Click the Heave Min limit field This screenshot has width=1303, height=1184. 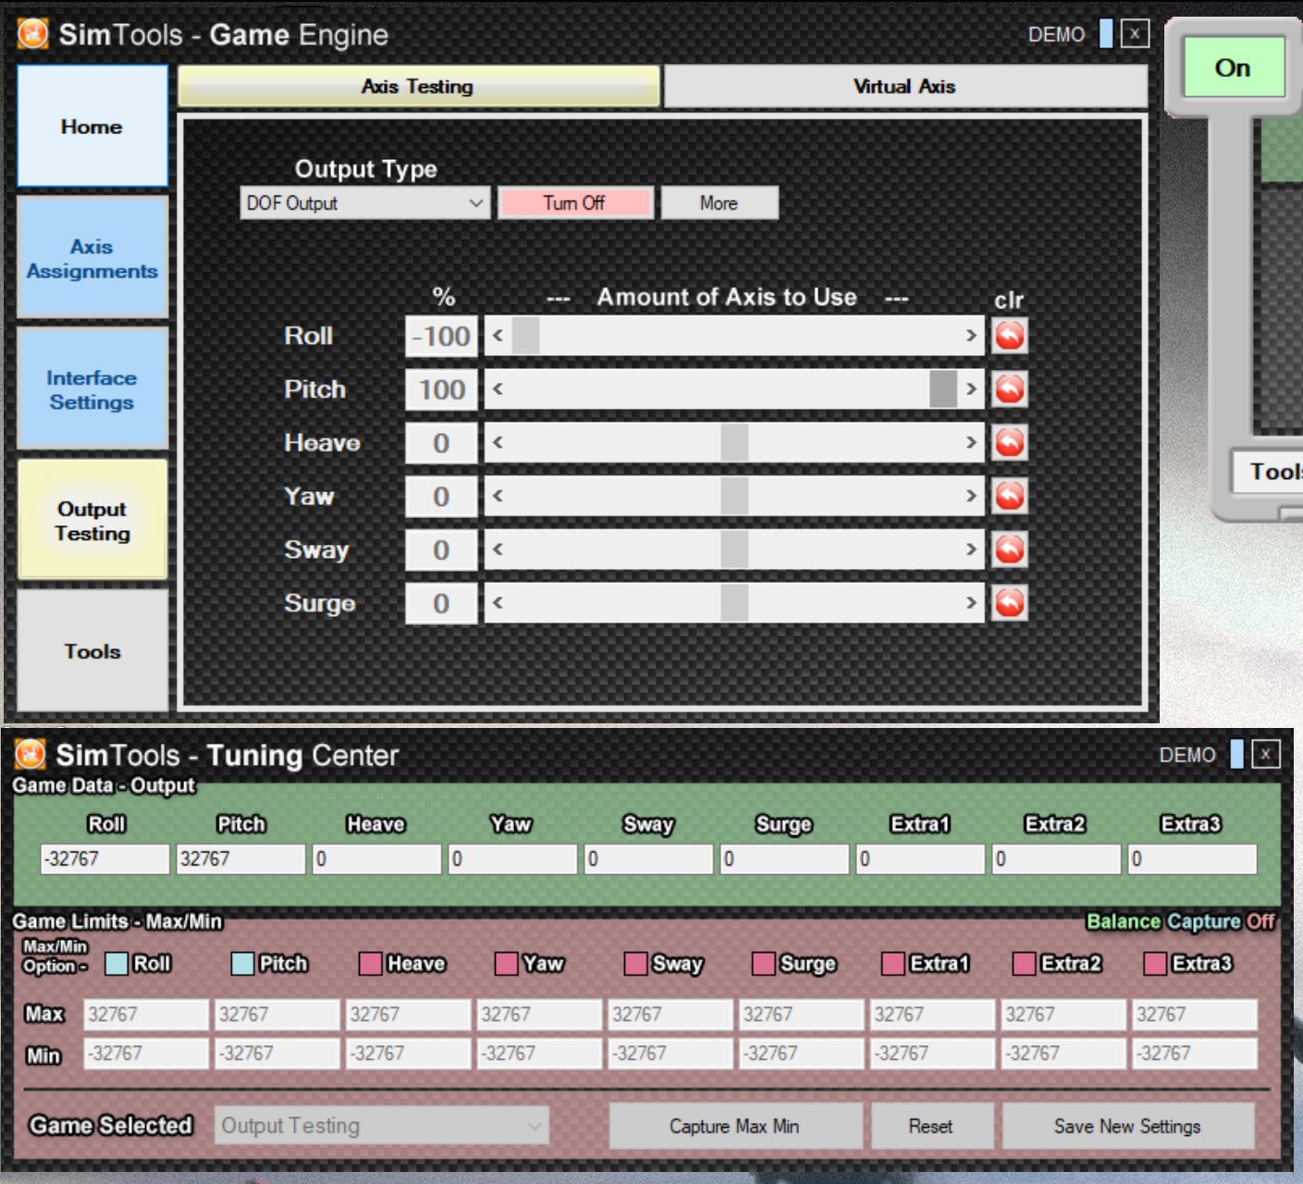(x=408, y=1053)
